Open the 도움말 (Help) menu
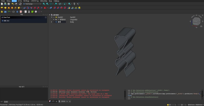Image resolution: width=204 pixels, height=106 pixels. tap(56, 1)
